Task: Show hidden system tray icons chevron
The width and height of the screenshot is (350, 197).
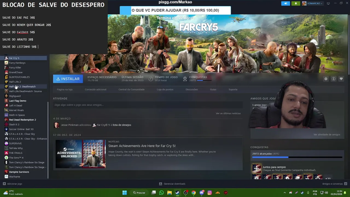Action: 285,193
